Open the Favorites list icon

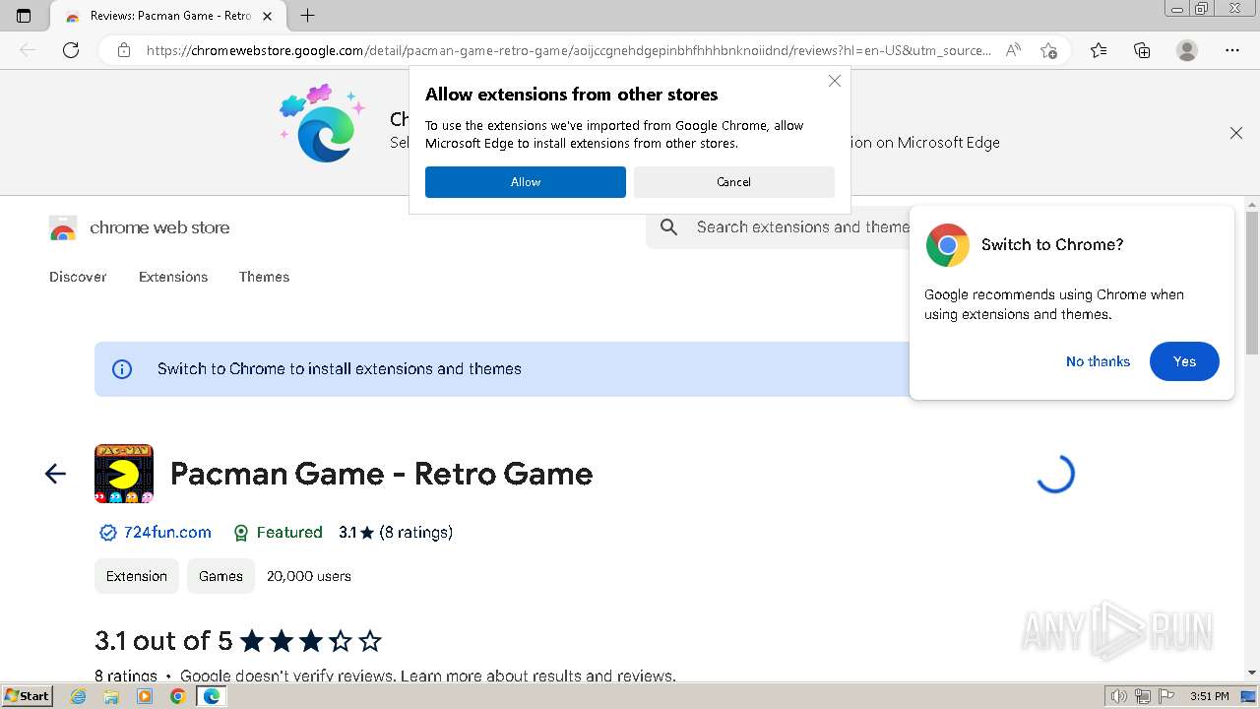(x=1099, y=50)
